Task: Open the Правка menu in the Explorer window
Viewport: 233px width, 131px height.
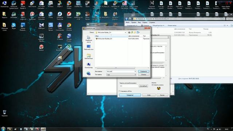Action: (x=134, y=23)
